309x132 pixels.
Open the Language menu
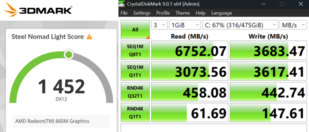pos(221,13)
